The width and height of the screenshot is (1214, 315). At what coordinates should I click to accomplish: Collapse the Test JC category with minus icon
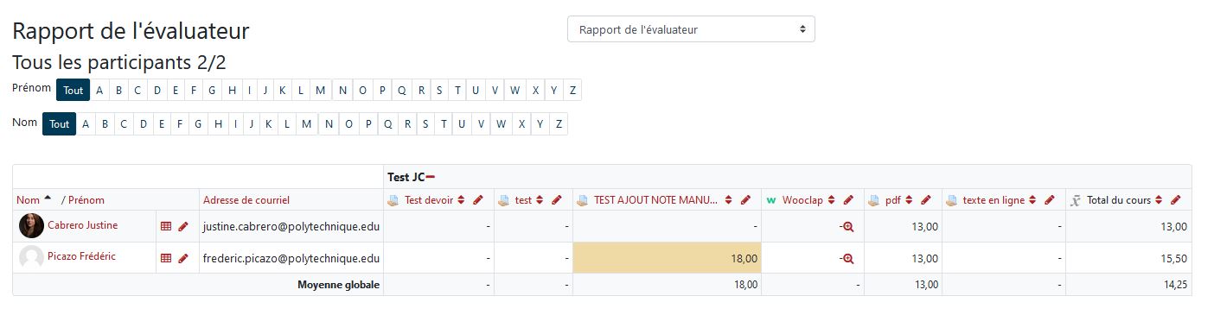pyautogui.click(x=430, y=177)
